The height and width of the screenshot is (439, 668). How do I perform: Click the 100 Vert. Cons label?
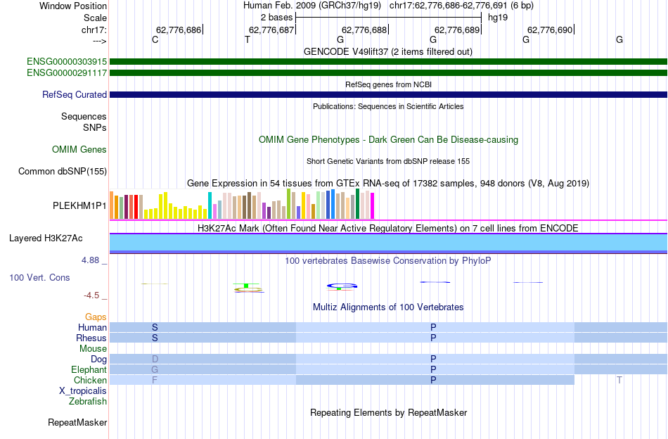click(39, 277)
